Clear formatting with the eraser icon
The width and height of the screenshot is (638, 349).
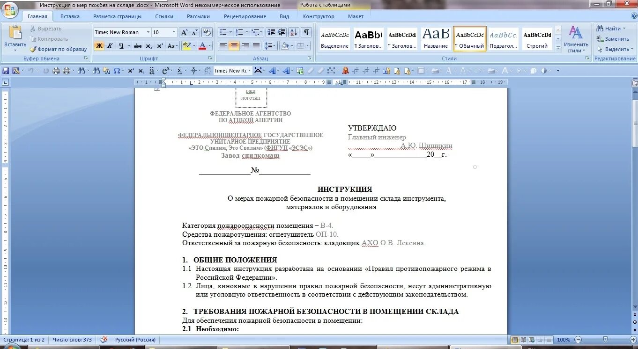click(207, 32)
